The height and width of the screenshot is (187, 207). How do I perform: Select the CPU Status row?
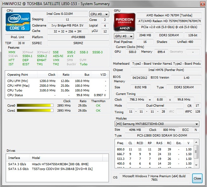point(57,95)
